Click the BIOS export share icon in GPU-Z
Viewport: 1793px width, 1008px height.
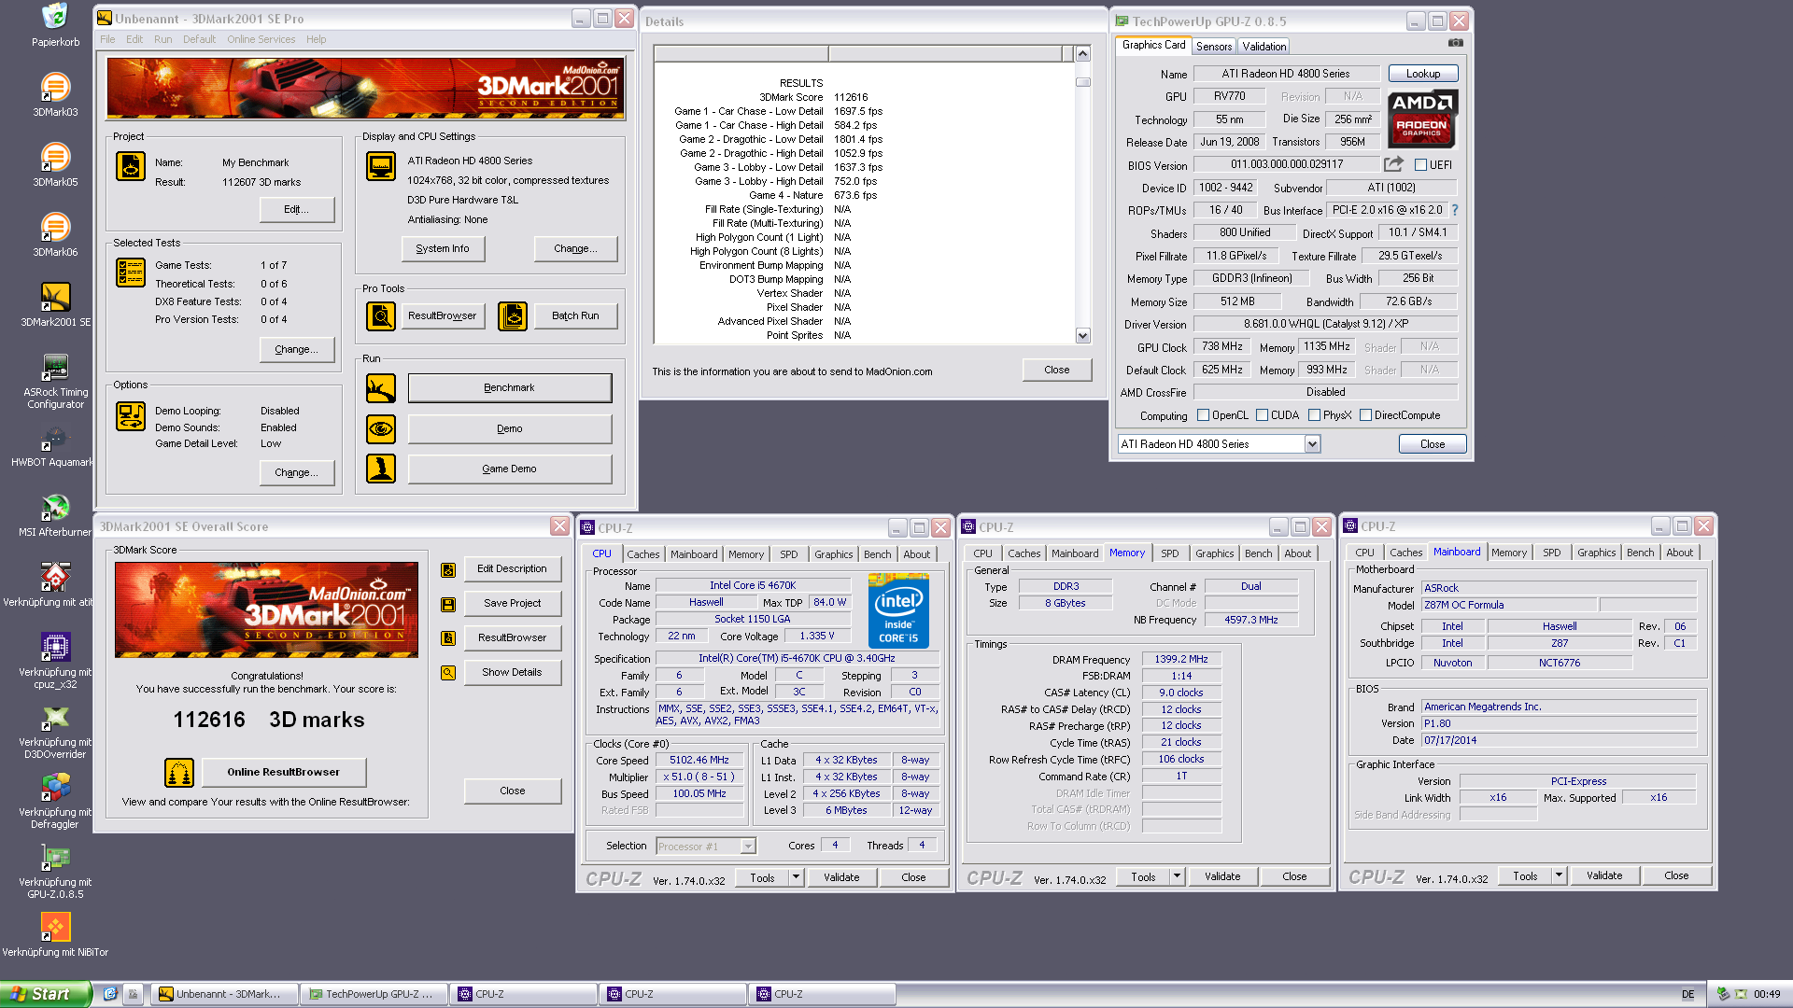pyautogui.click(x=1393, y=164)
